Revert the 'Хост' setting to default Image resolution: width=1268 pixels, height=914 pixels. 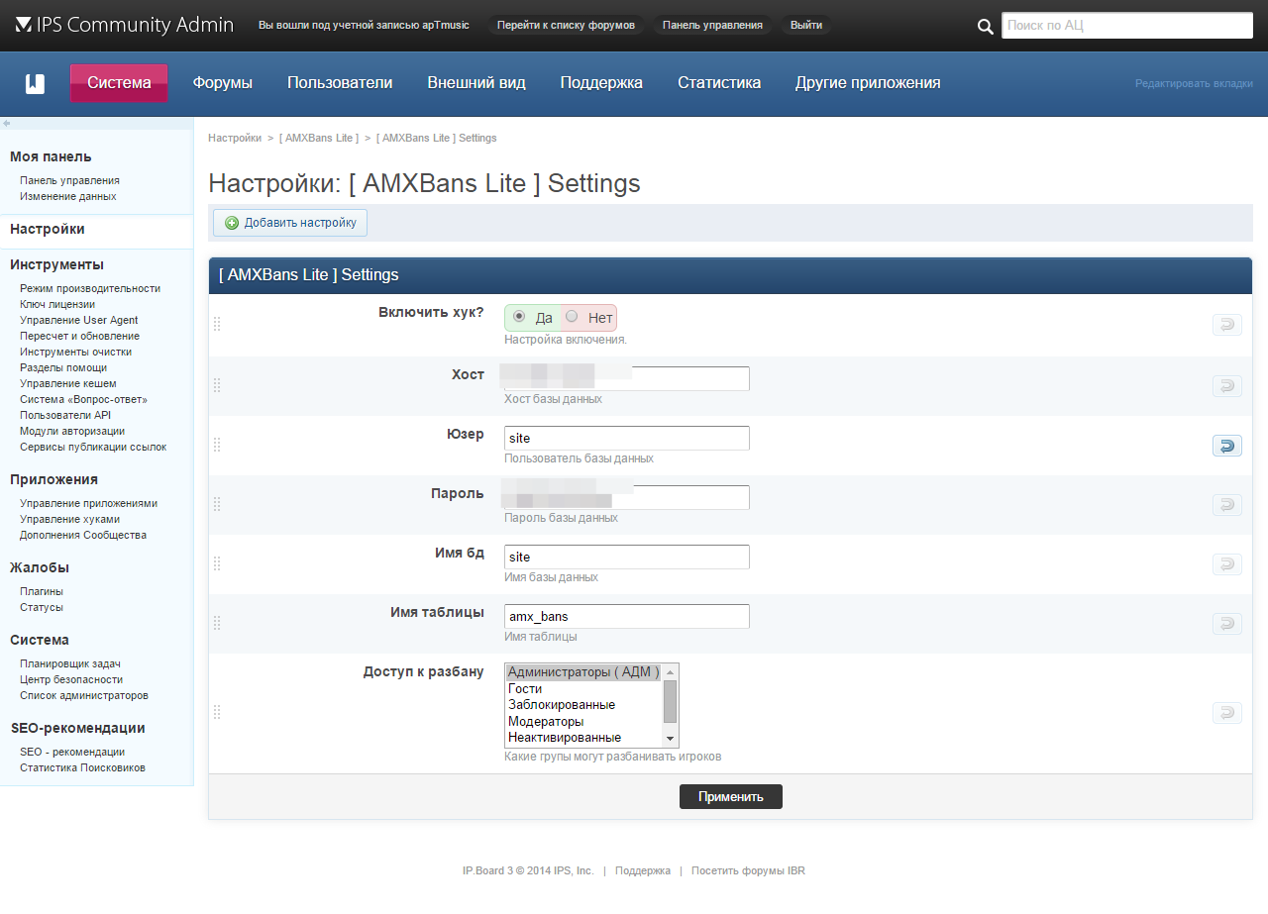tap(1227, 386)
